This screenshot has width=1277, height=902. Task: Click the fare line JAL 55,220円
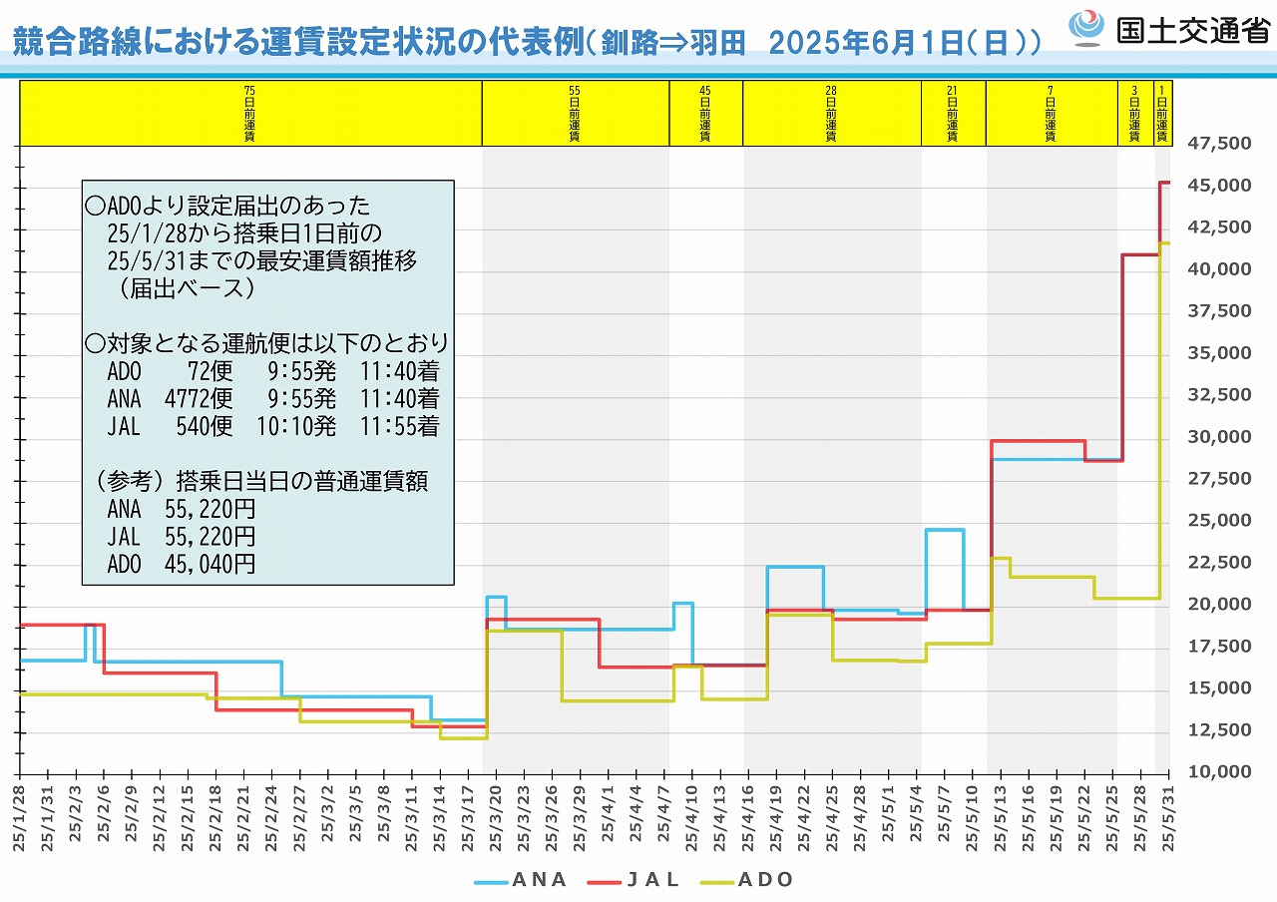click(x=181, y=537)
